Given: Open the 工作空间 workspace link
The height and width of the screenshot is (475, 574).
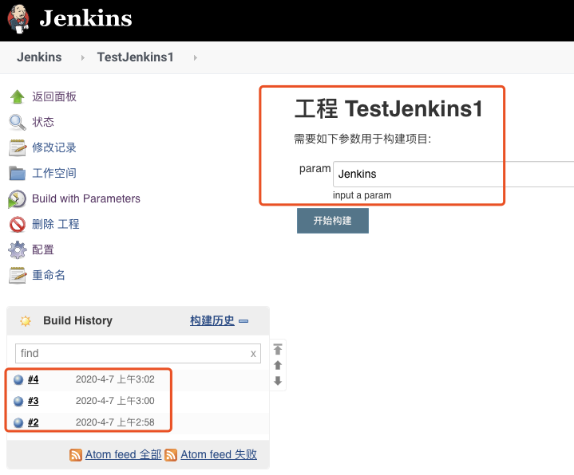Looking at the screenshot, I should pyautogui.click(x=54, y=173).
